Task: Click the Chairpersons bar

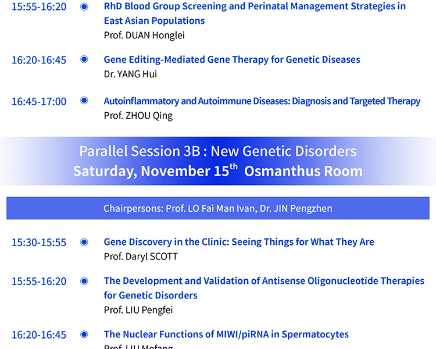Action: (x=218, y=208)
